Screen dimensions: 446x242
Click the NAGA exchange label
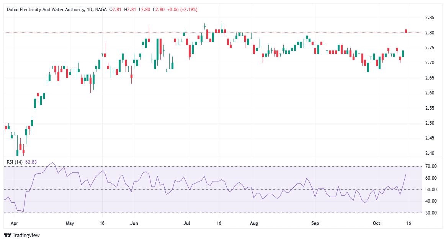101,9
